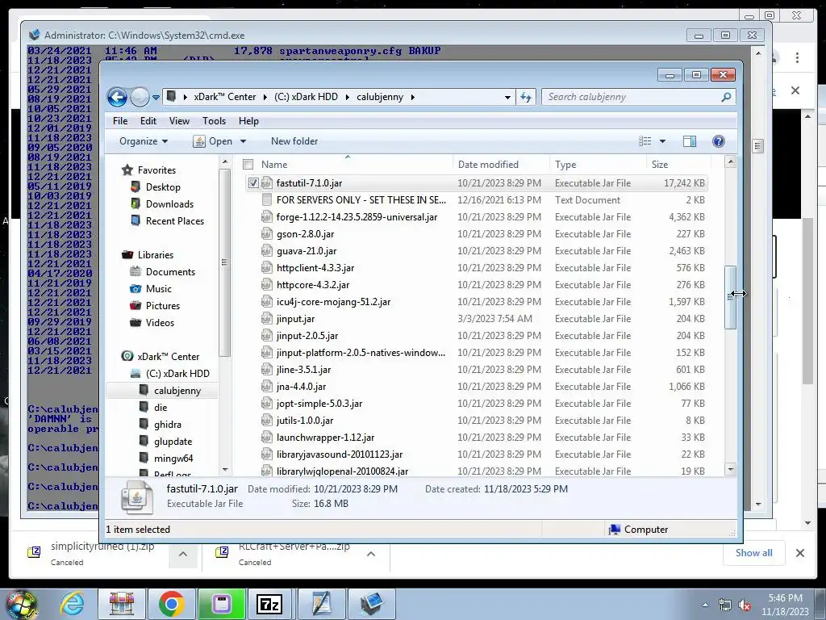Expand the view options dropdown arrow
The width and height of the screenshot is (826, 620).
click(663, 141)
